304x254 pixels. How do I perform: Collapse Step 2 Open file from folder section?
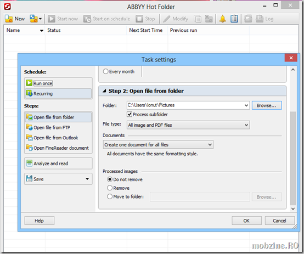[104, 91]
